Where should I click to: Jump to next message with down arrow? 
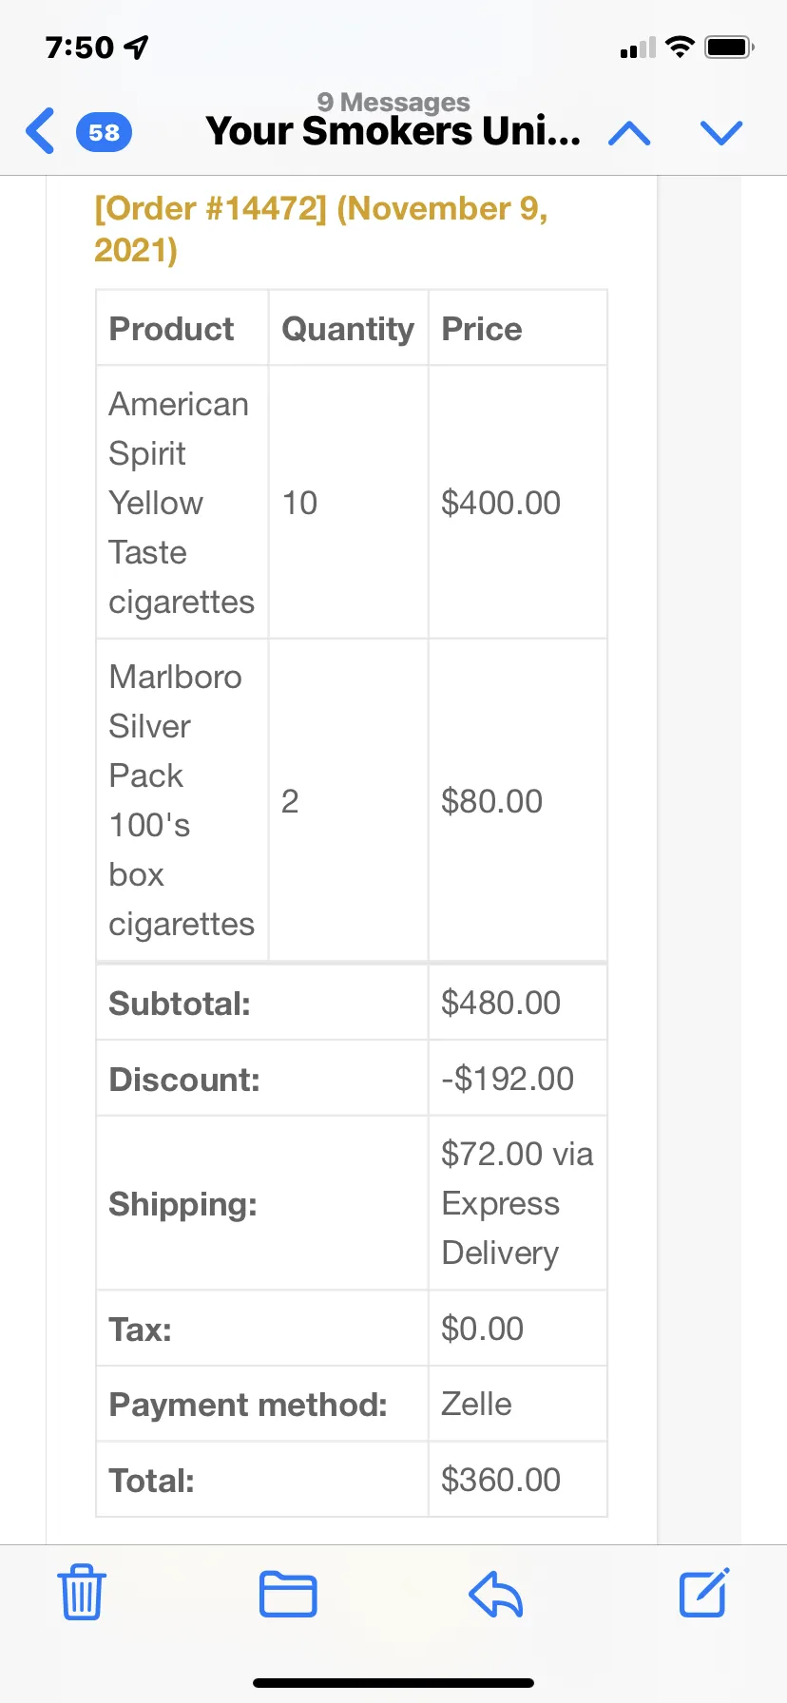coord(721,133)
